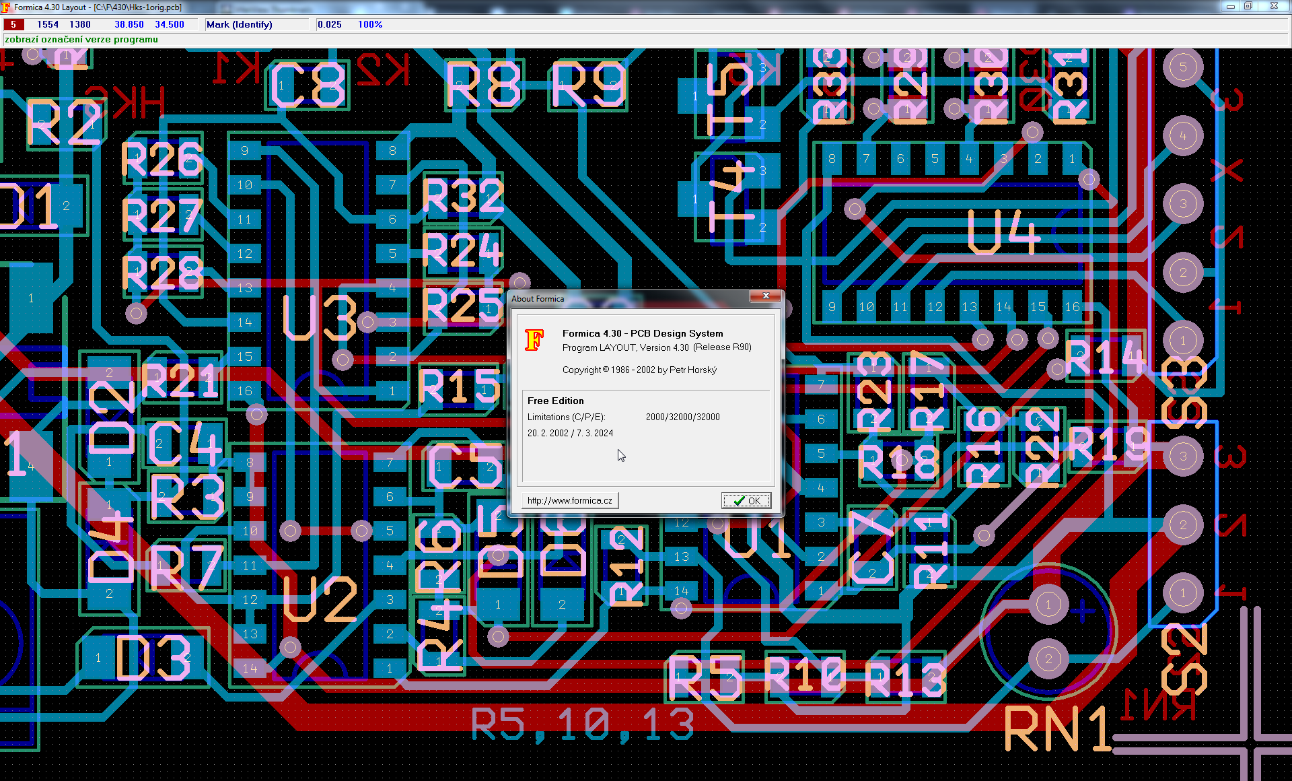Click the 2000/32000/32000 limitations value

coord(683,417)
